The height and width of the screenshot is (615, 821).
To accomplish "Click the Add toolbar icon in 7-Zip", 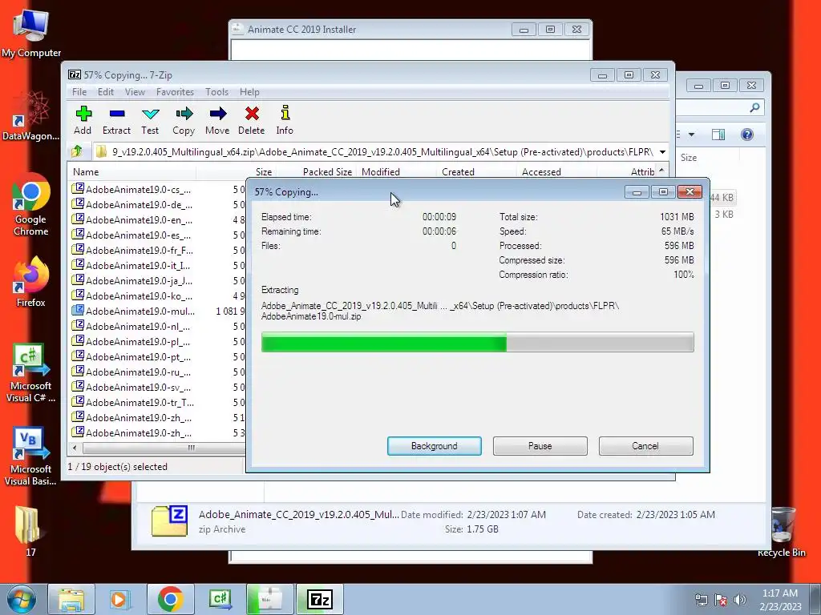I will [x=83, y=120].
